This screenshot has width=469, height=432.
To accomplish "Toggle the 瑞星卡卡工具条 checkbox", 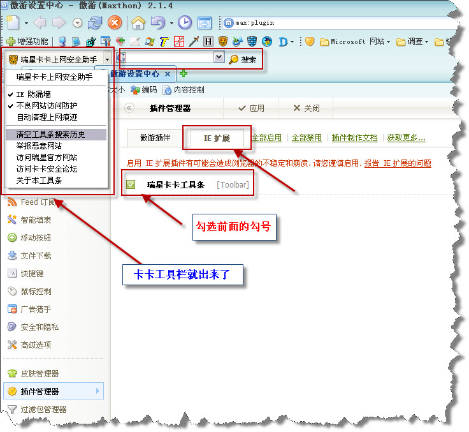I will tap(131, 184).
